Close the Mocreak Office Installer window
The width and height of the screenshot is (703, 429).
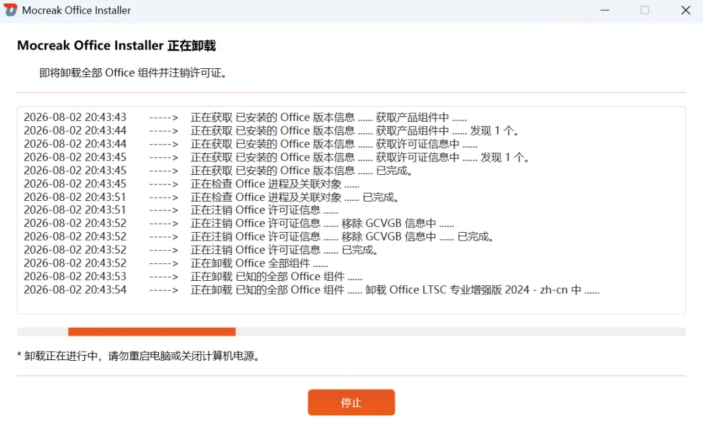(685, 10)
